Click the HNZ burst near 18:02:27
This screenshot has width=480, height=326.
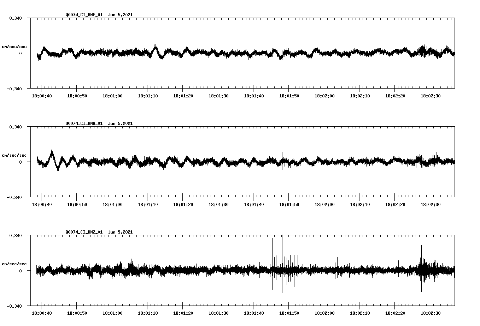[x=422, y=269]
